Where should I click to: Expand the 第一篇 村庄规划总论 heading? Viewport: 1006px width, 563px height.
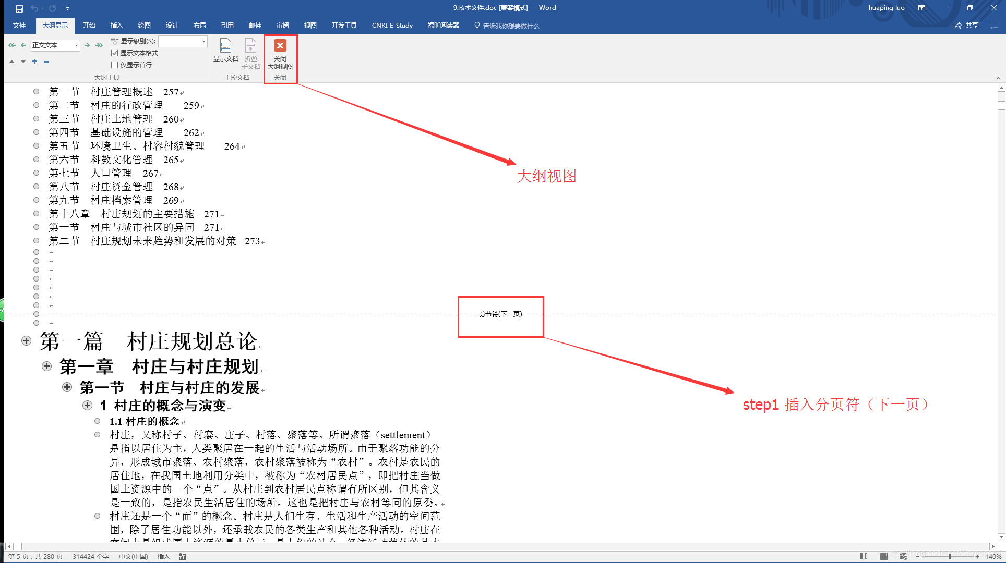(26, 341)
